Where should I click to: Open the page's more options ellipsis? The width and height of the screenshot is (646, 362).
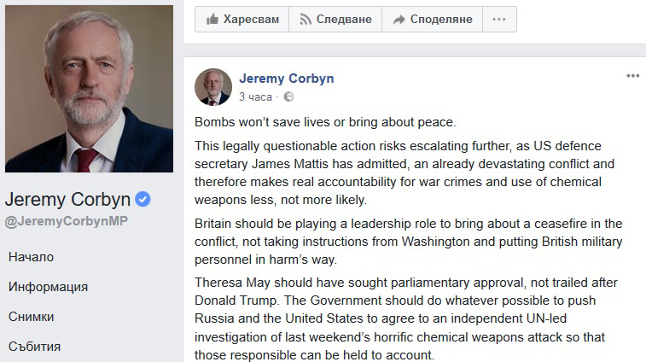click(499, 19)
